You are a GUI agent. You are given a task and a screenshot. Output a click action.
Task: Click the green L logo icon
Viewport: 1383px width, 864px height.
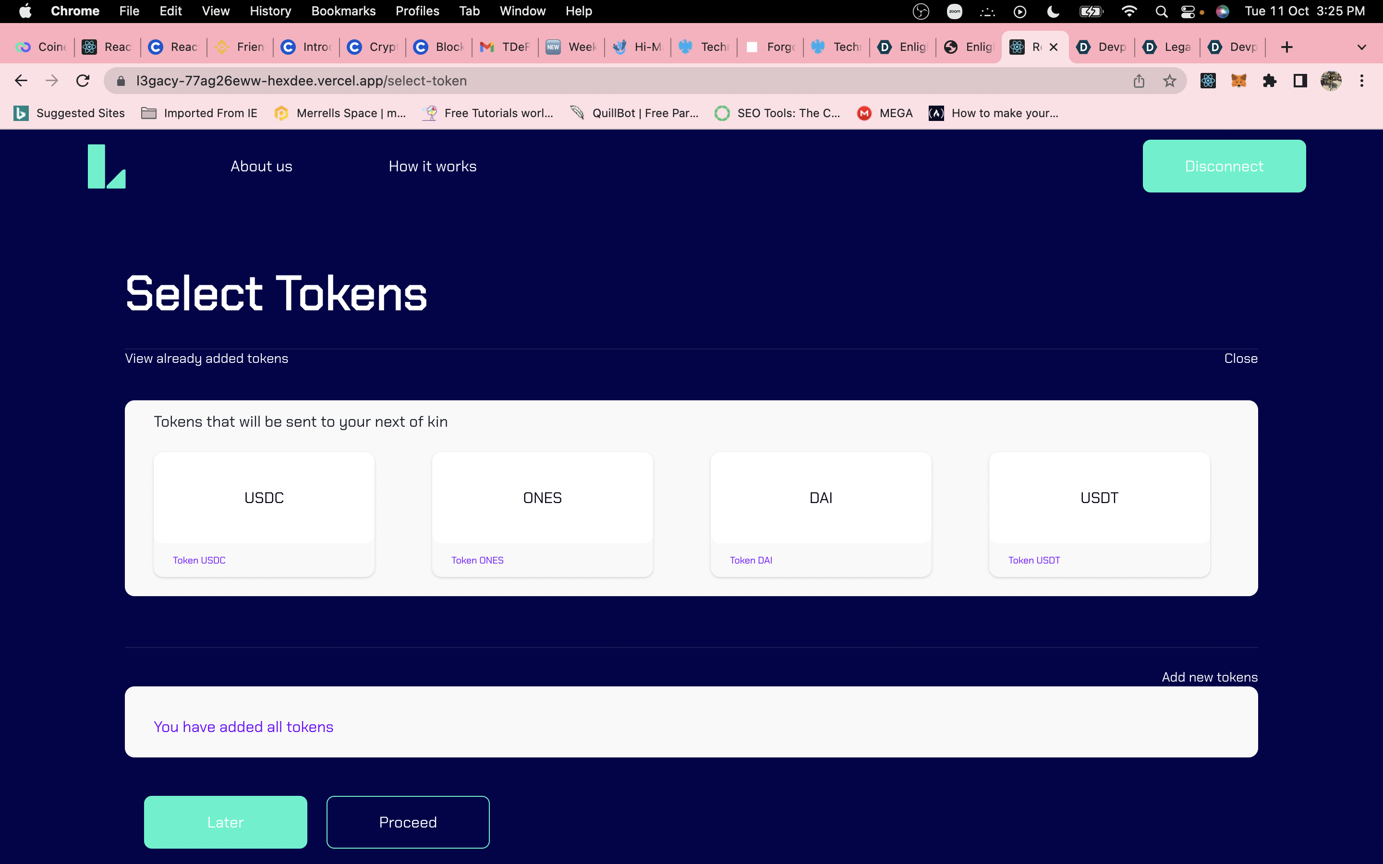106,166
